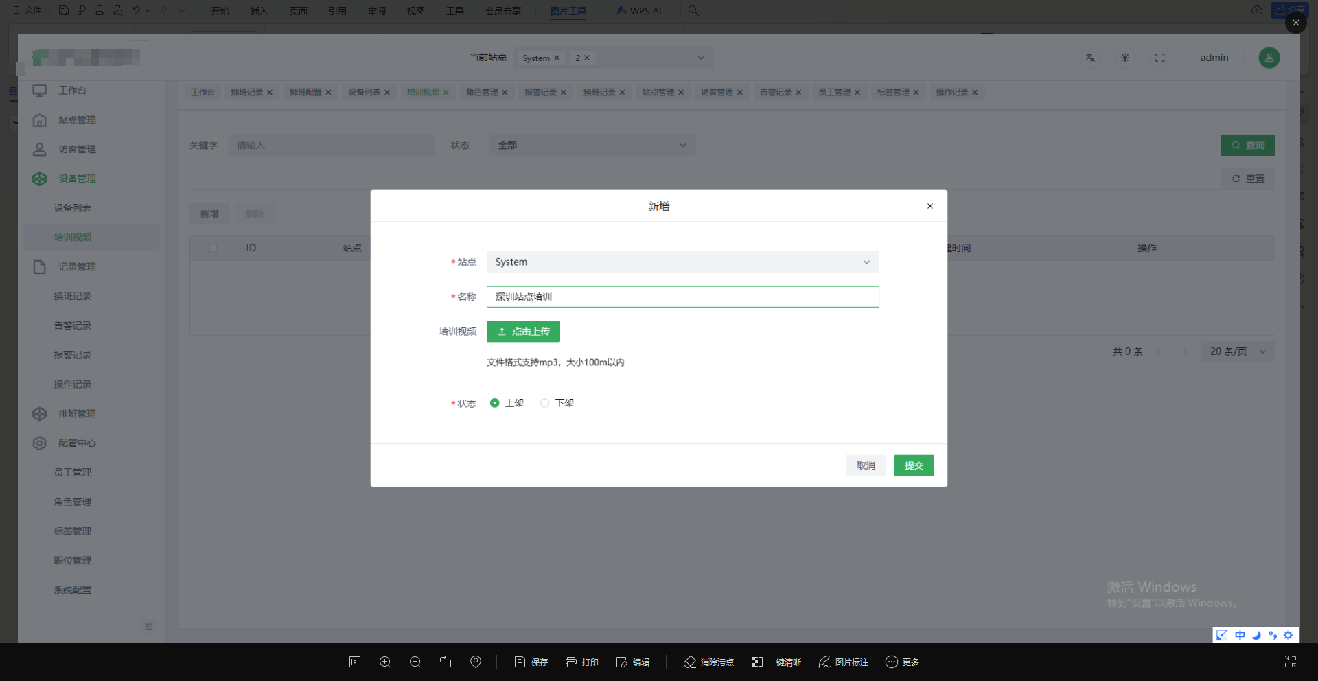Screen dimensions: 1318x681
Task: Click the location pin icon in viewer toolbar
Action: [x=476, y=662]
